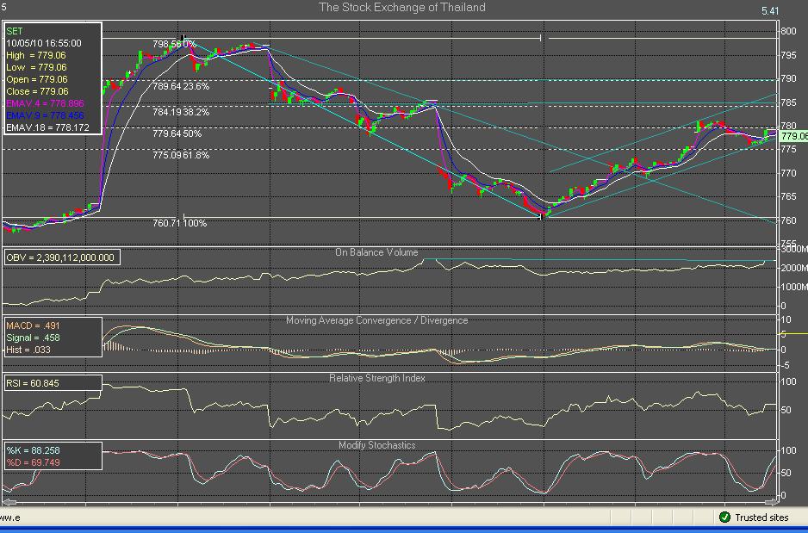Click the Fibonacci label "775.09 61.8%"
The image size is (808, 533).
181,155
